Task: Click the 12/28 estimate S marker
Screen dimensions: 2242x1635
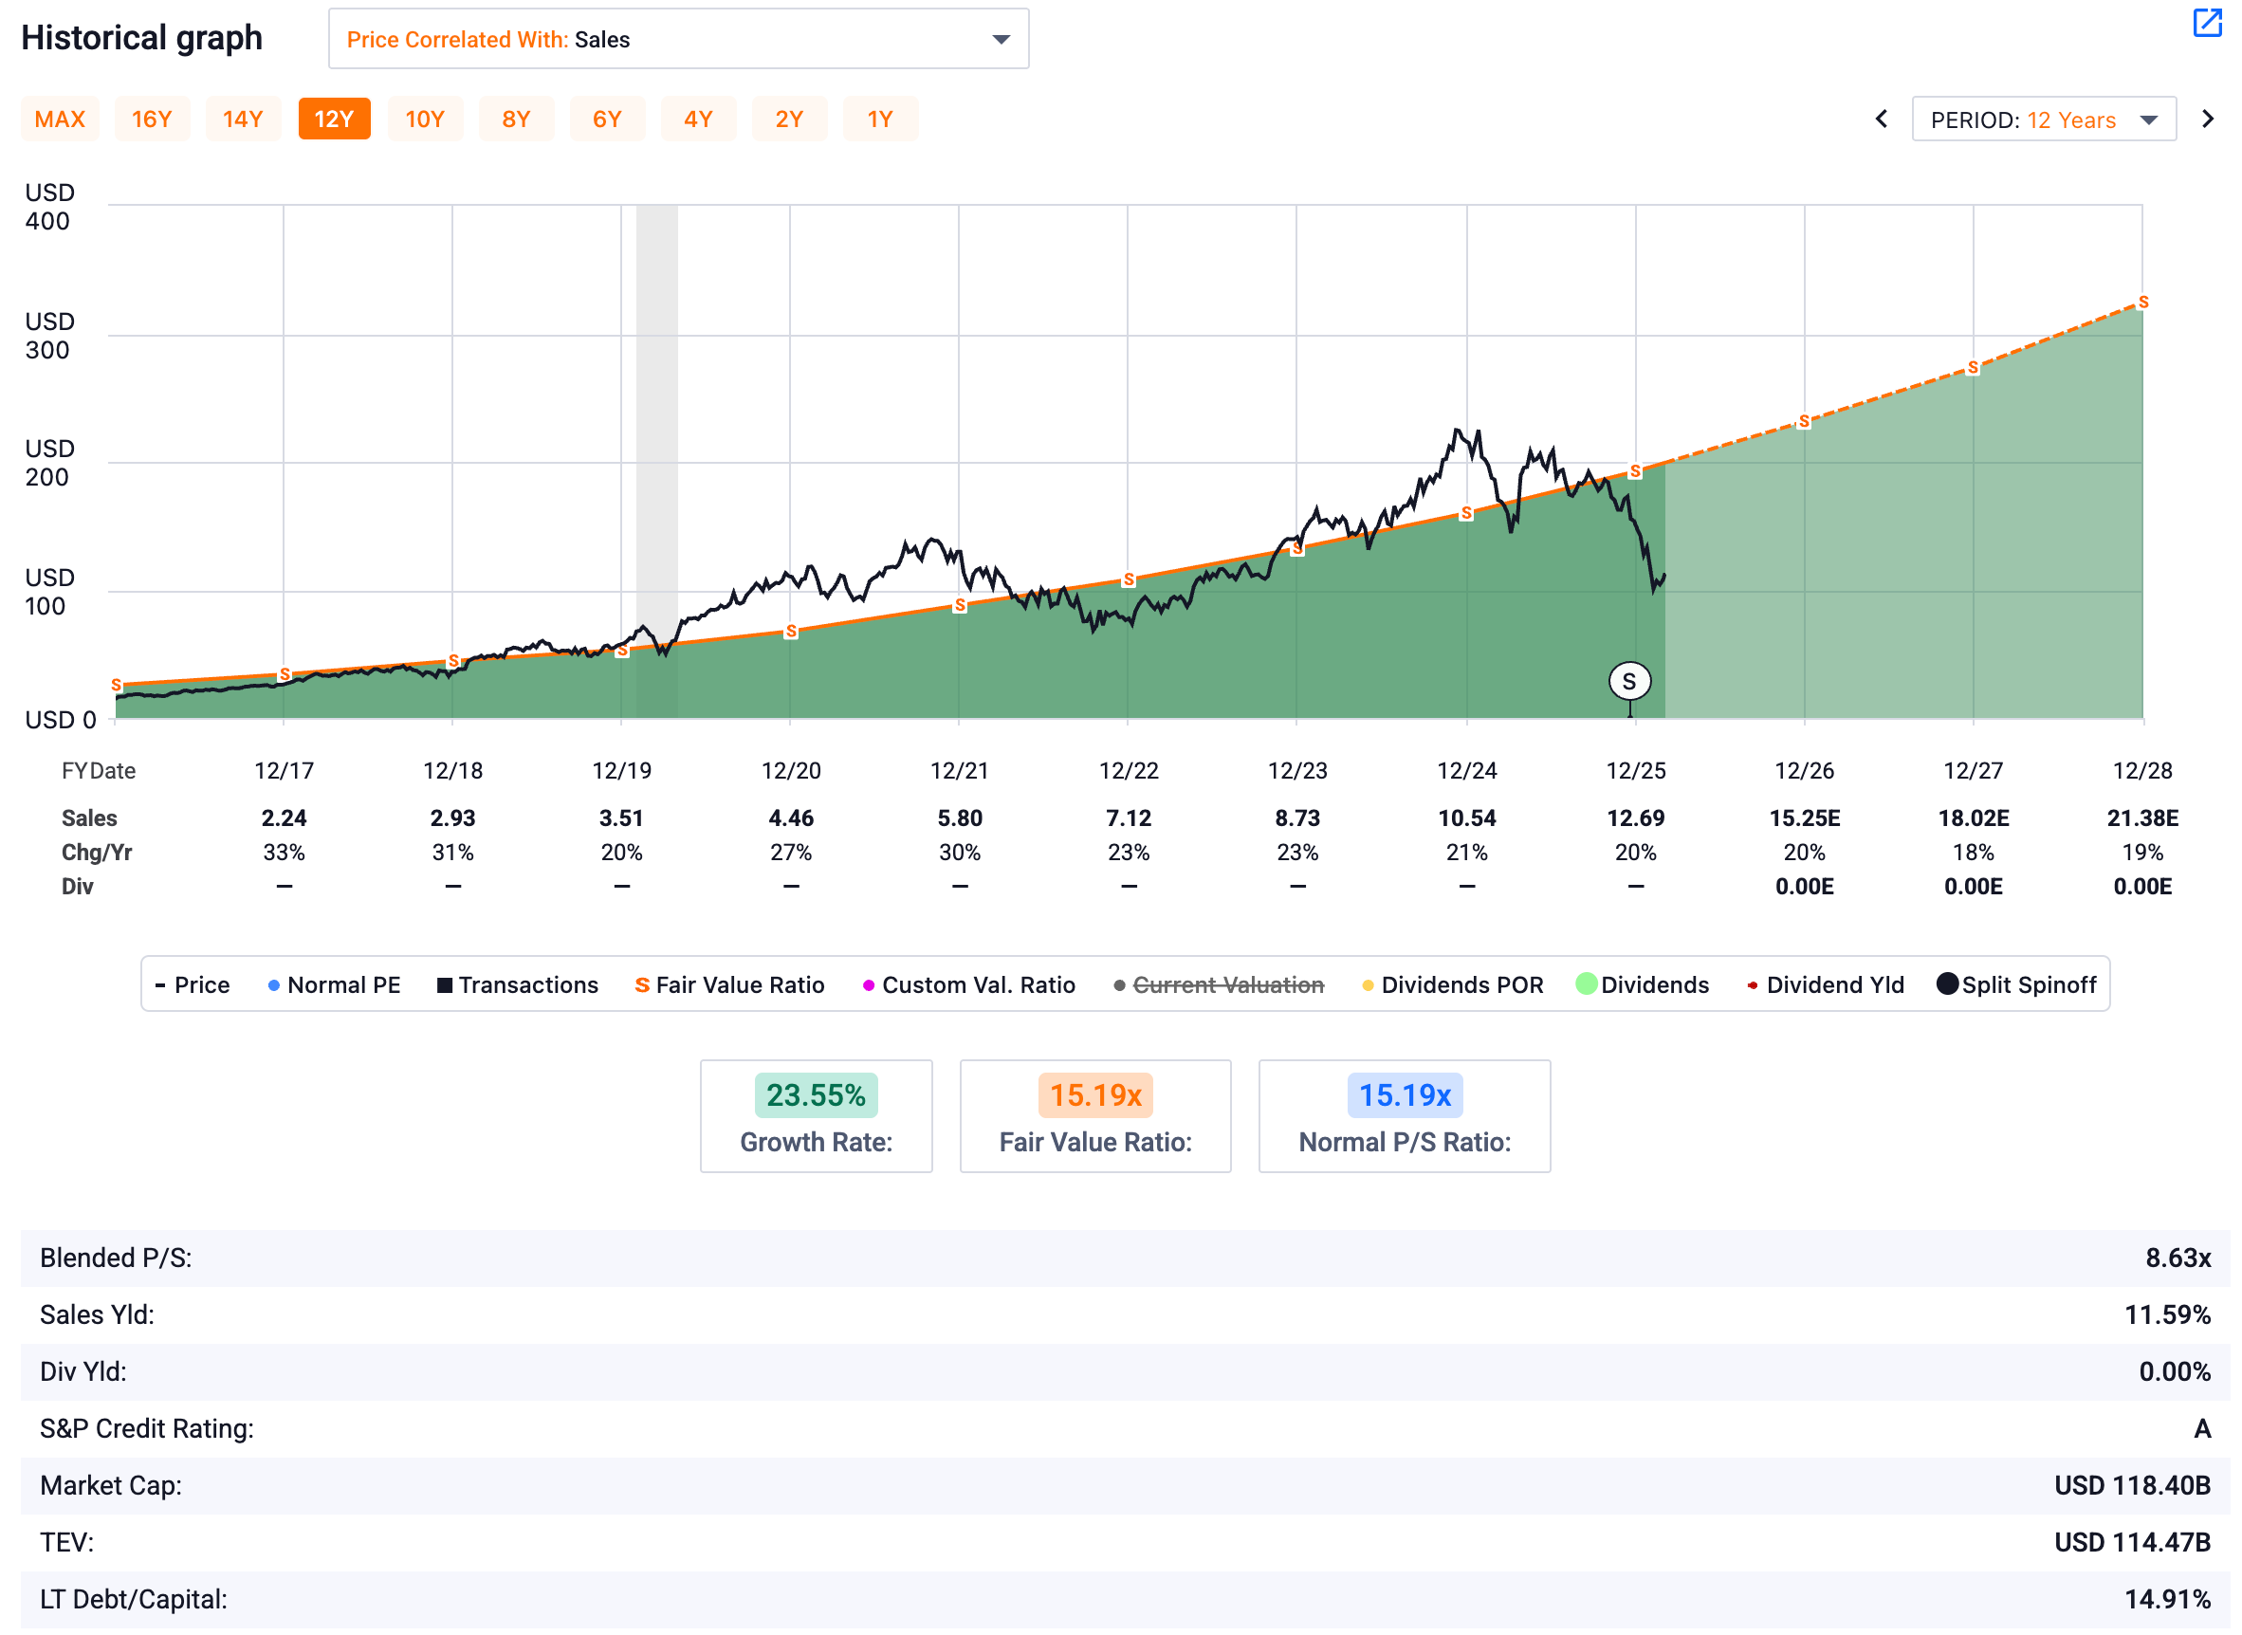Action: [x=2142, y=303]
